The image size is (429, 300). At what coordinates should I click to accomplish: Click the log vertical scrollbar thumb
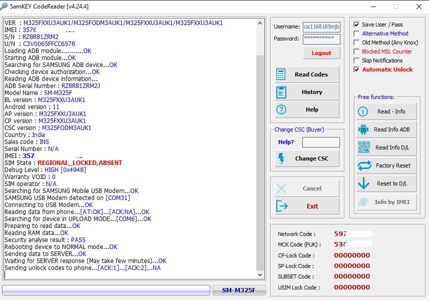click(x=260, y=163)
